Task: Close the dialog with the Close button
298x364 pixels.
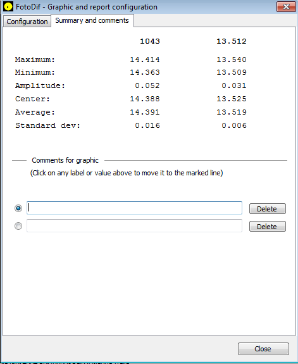Action: (263, 349)
